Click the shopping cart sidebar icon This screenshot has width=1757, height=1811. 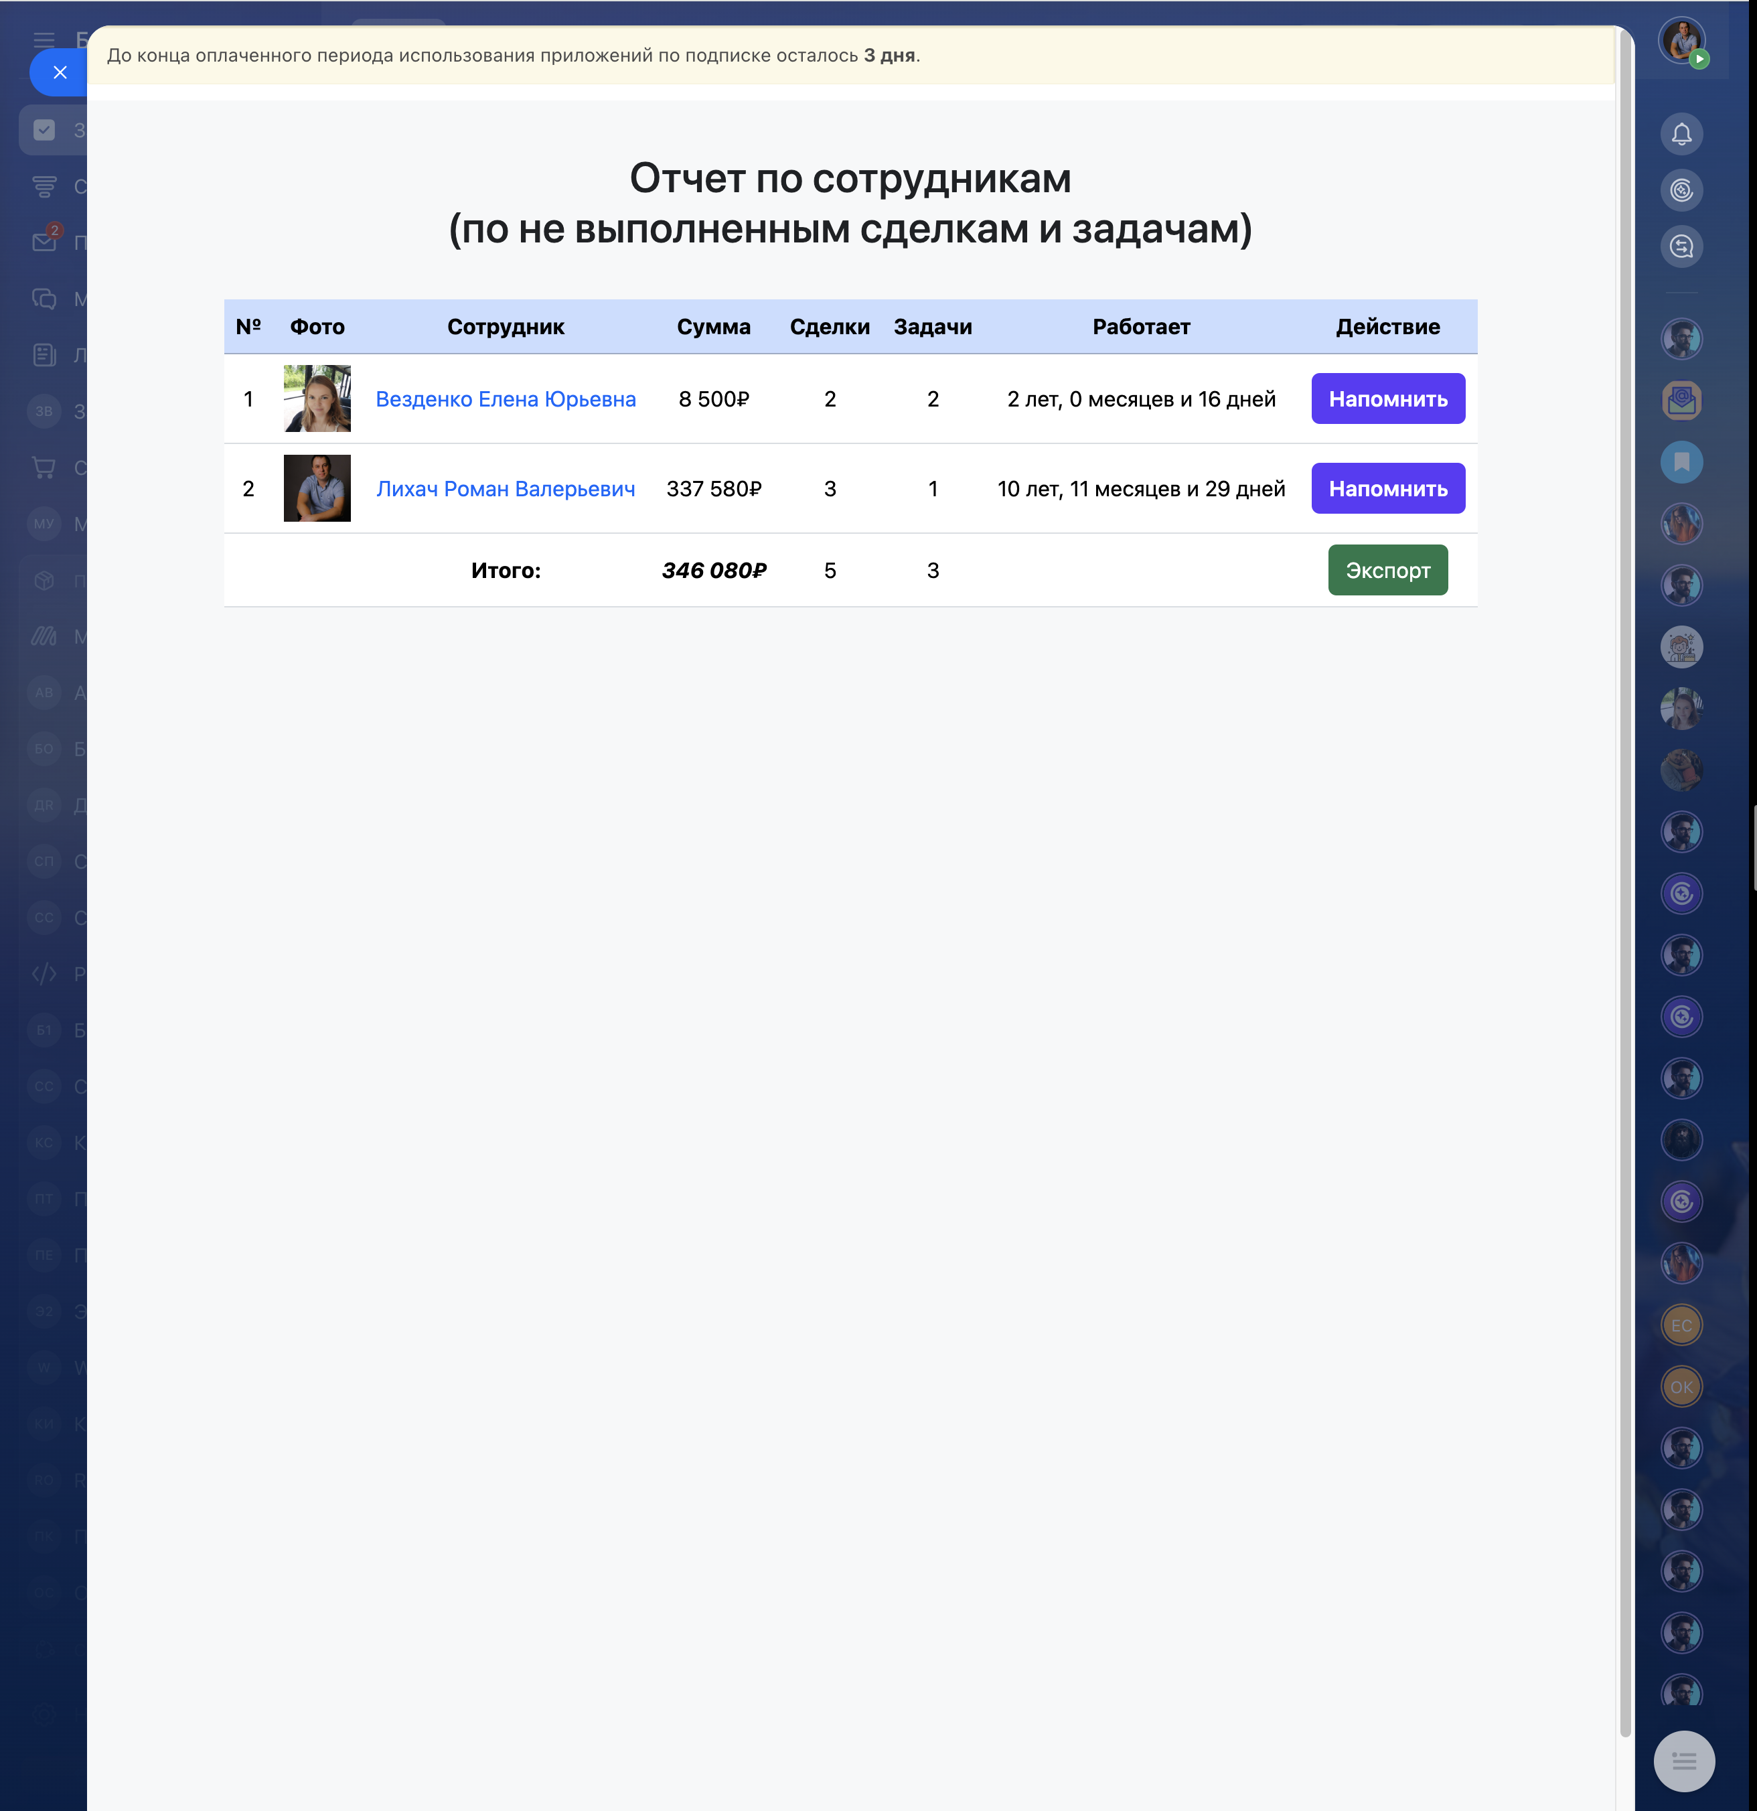click(44, 467)
